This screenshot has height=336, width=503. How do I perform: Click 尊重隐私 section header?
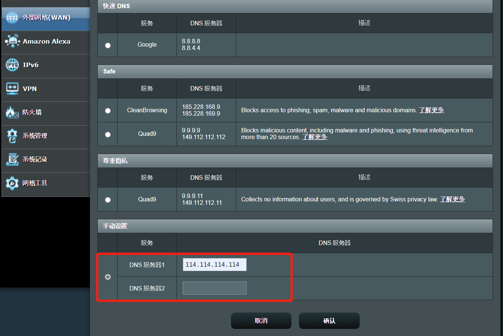coord(295,161)
